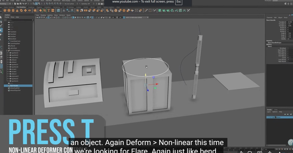Create a polygon cube from the shelf

coord(9,11)
